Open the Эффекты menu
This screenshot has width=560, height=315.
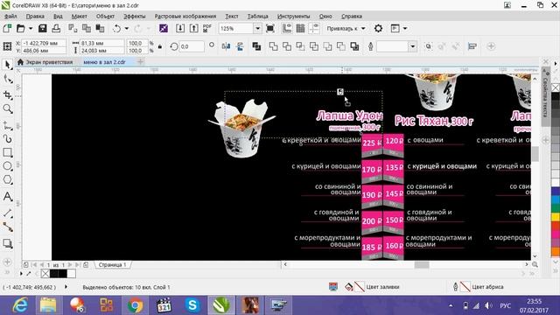(x=134, y=16)
